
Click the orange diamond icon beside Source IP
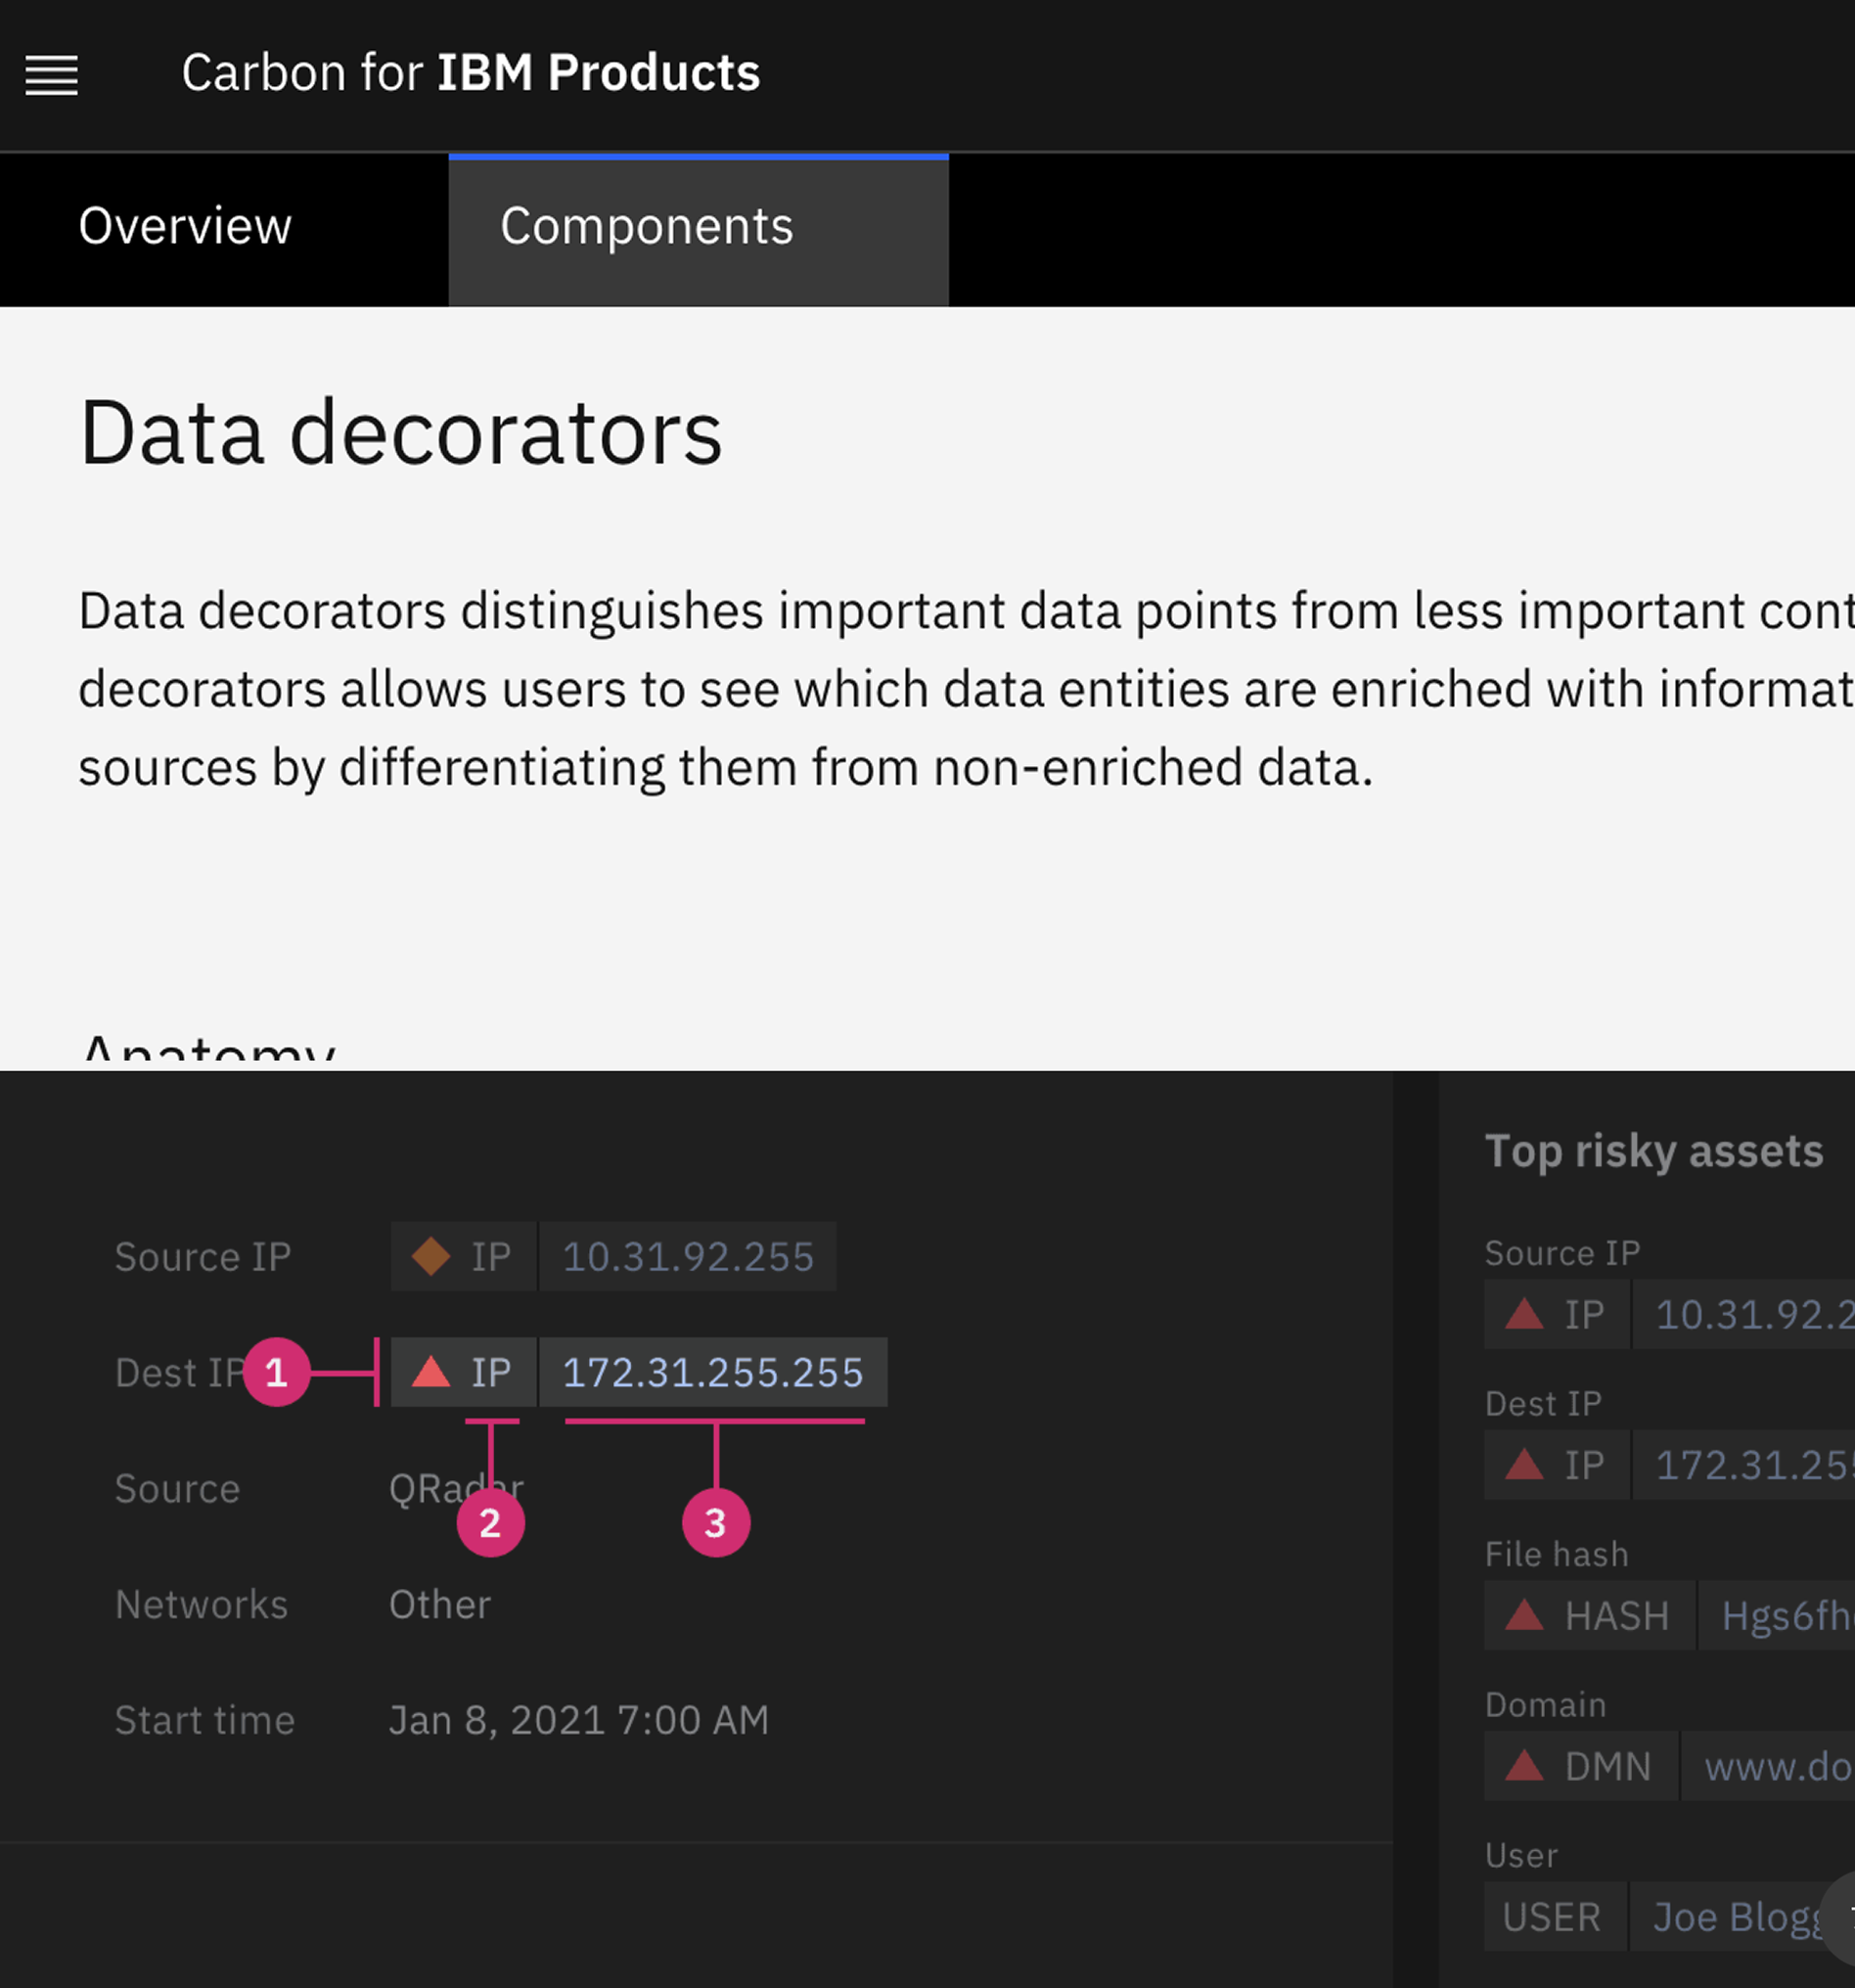(x=431, y=1256)
